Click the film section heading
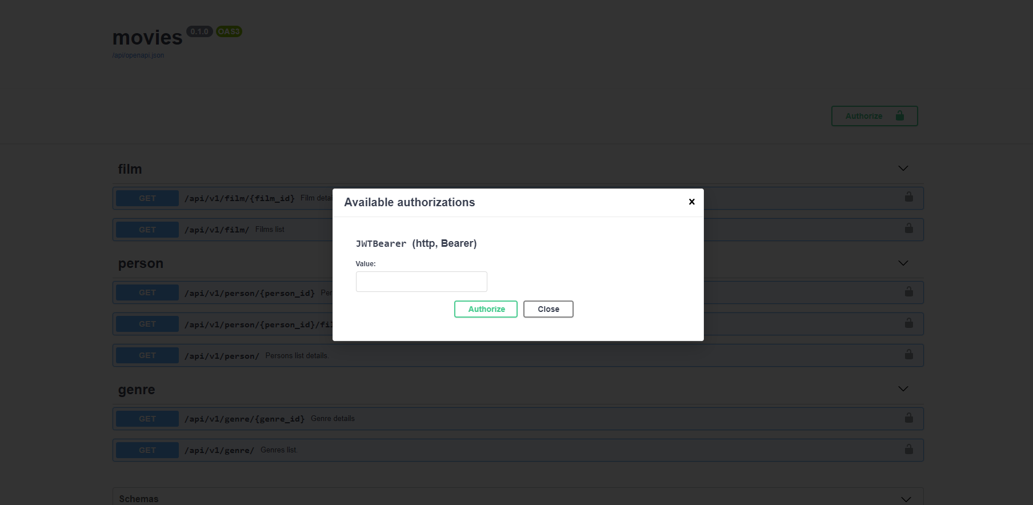This screenshot has width=1033, height=505. tap(130, 169)
